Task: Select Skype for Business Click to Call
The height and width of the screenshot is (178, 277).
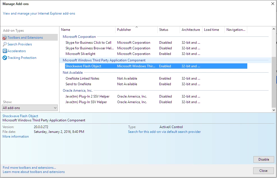Action: 156,43
